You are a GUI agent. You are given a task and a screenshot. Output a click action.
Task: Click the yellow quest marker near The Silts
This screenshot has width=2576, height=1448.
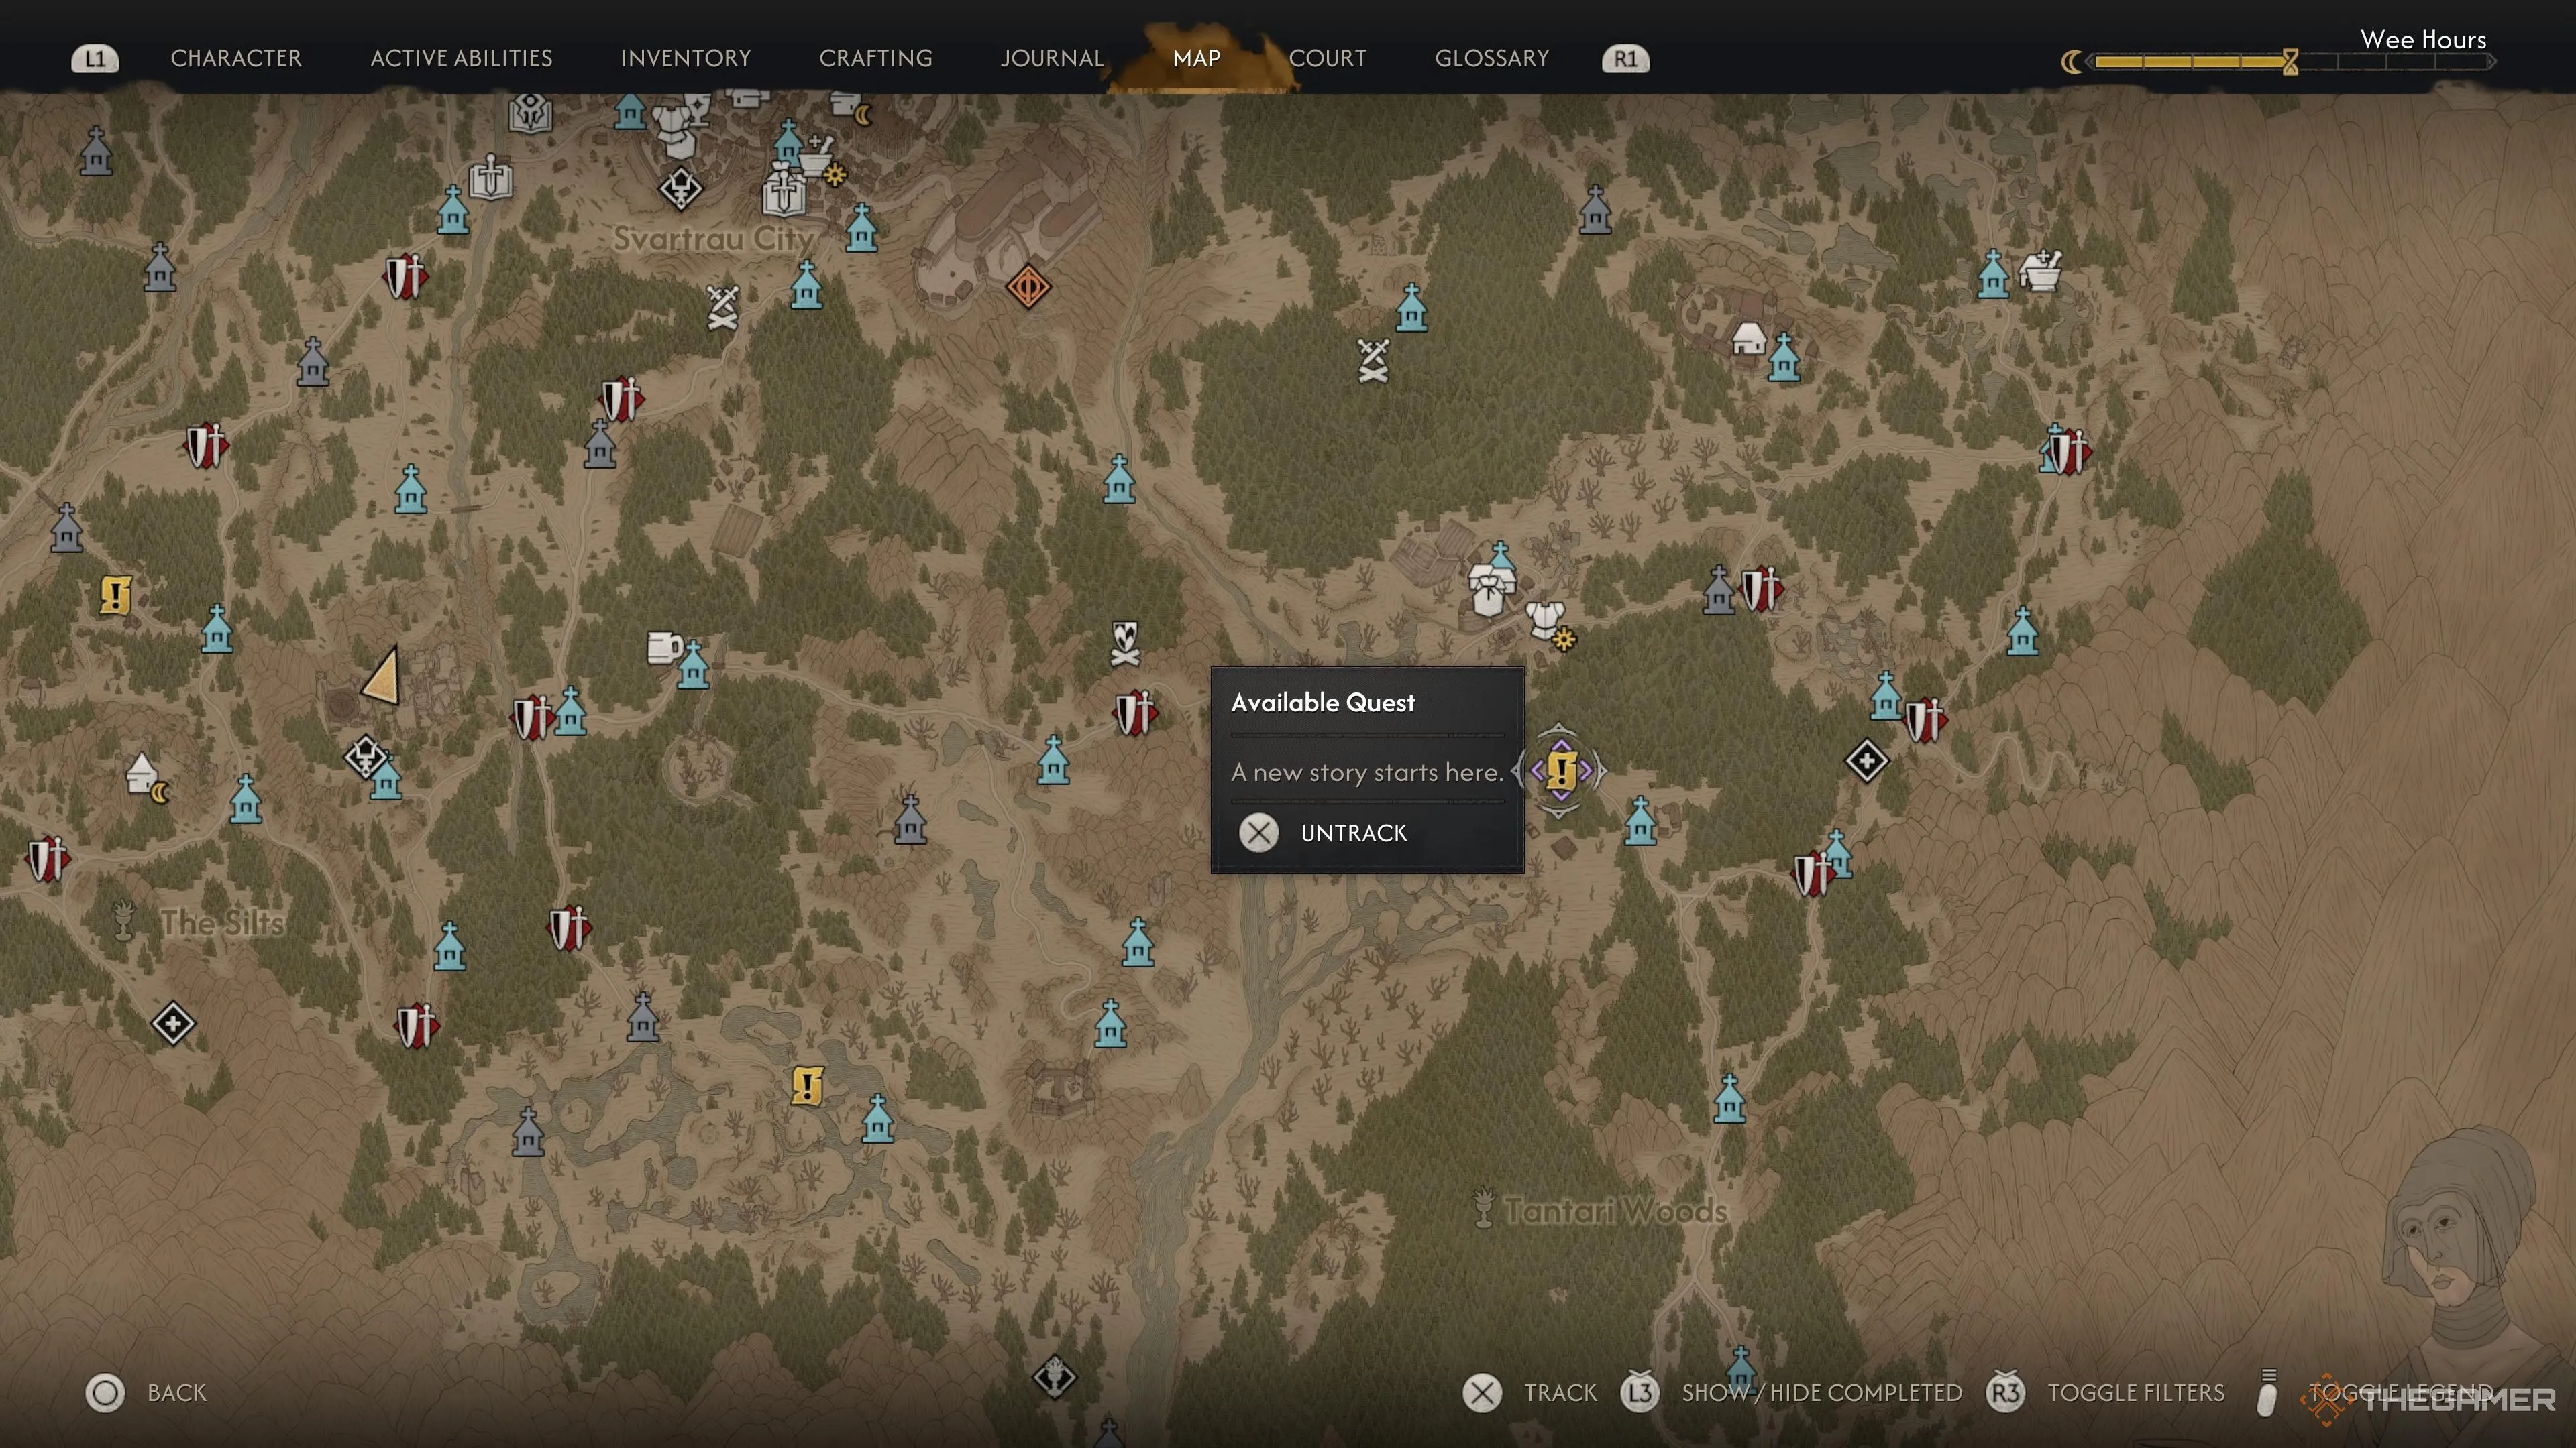click(116, 595)
